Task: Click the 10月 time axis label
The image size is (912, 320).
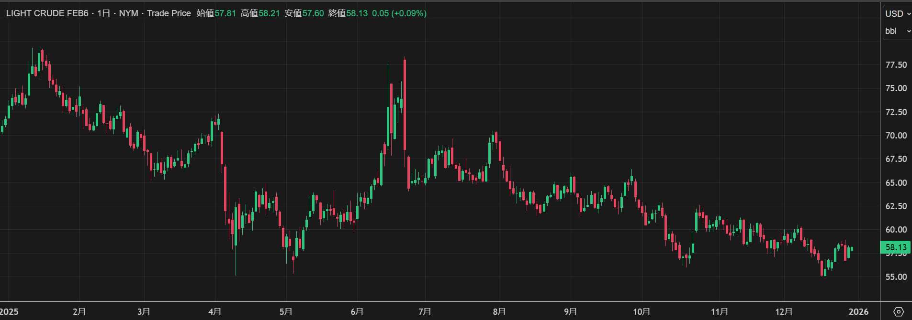Action: click(x=642, y=312)
